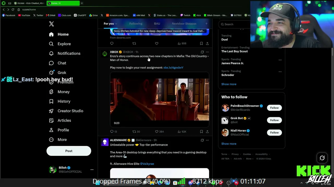Switch to the Following tab
Image resolution: width=334 pixels, height=187 pixels.
pyautogui.click(x=136, y=24)
